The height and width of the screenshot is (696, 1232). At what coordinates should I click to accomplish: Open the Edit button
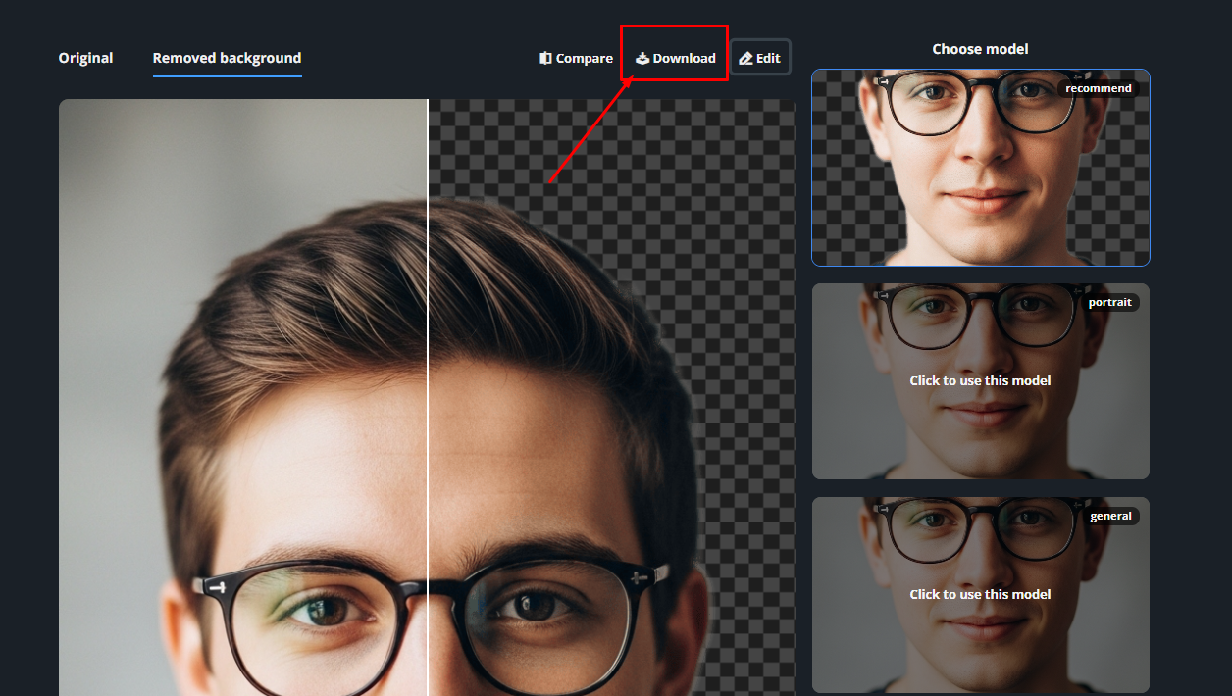760,58
